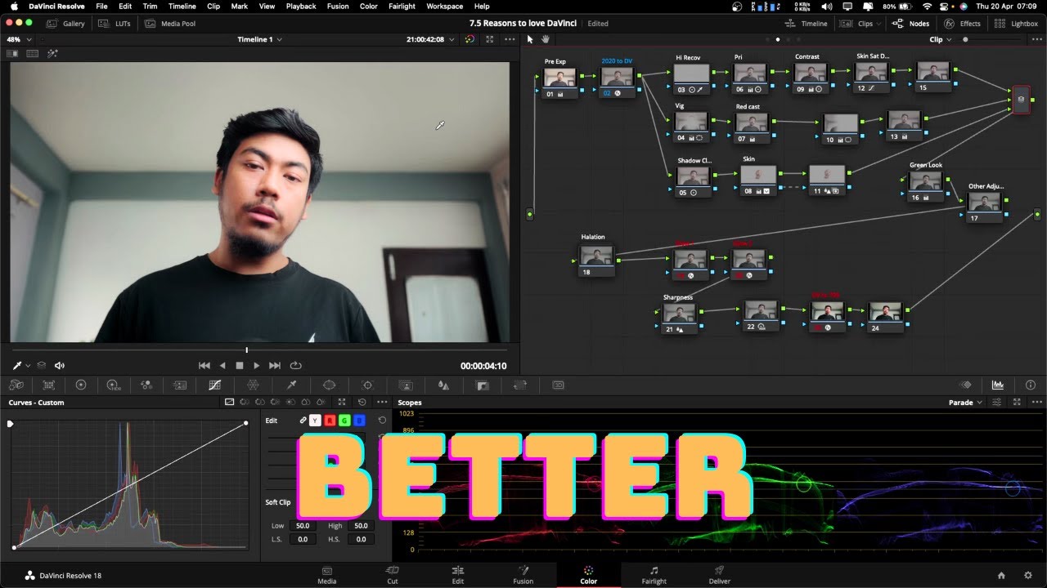Open the Fusion menu

click(338, 7)
